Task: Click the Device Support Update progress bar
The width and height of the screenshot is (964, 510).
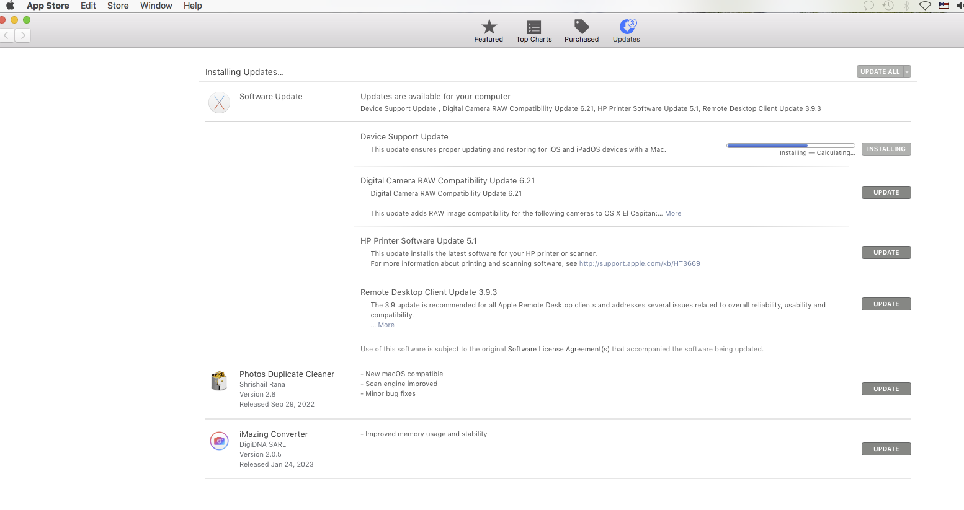Action: pyautogui.click(x=791, y=146)
